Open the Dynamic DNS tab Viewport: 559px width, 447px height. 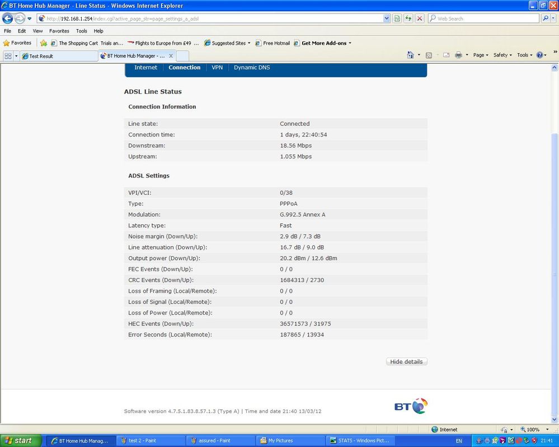point(252,67)
